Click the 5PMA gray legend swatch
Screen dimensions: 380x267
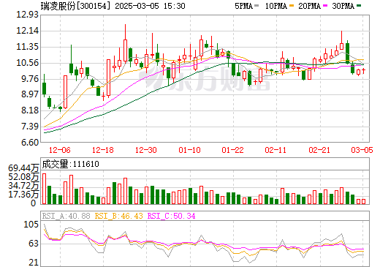256,6
